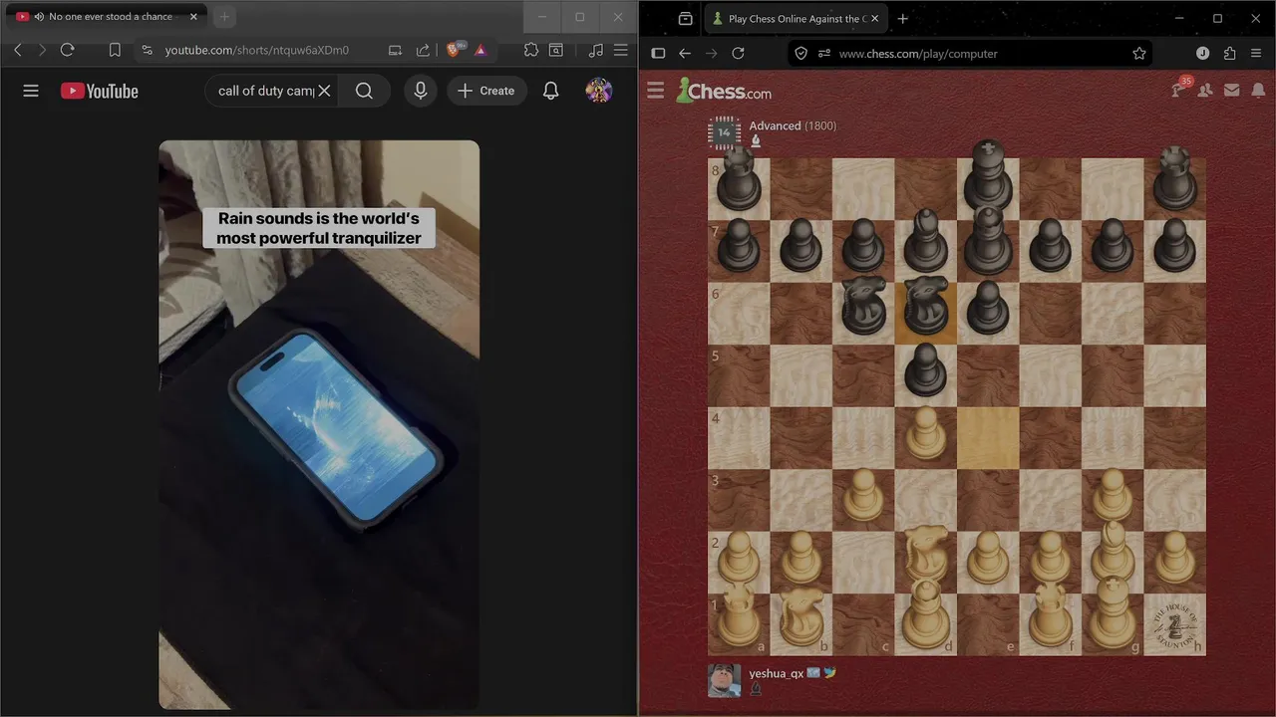This screenshot has height=717, width=1276.
Task: Open YouTube account avatar menu
Action: (x=599, y=91)
